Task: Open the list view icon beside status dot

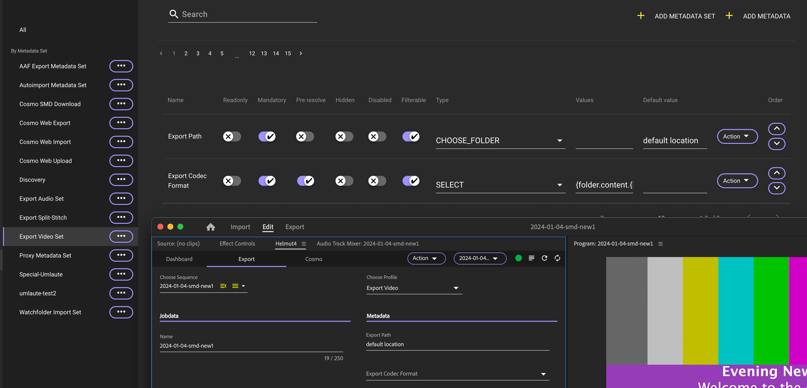Action: [x=531, y=258]
